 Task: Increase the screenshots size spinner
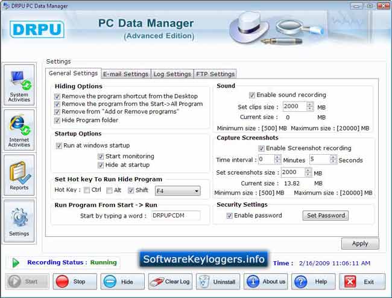pyautogui.click(x=308, y=170)
